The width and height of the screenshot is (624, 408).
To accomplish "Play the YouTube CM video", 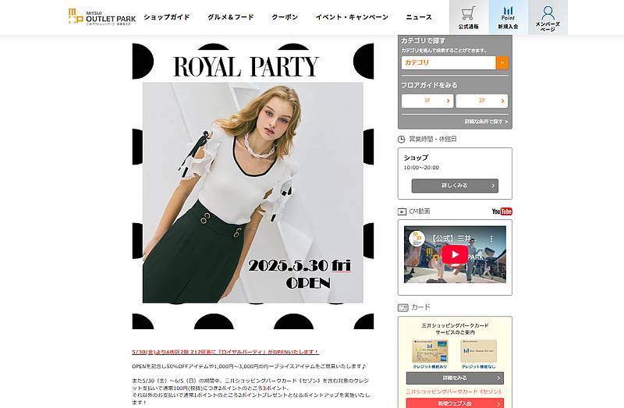I will point(455,255).
